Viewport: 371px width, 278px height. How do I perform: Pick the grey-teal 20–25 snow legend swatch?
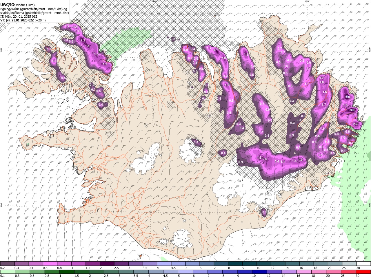[x=335, y=264]
